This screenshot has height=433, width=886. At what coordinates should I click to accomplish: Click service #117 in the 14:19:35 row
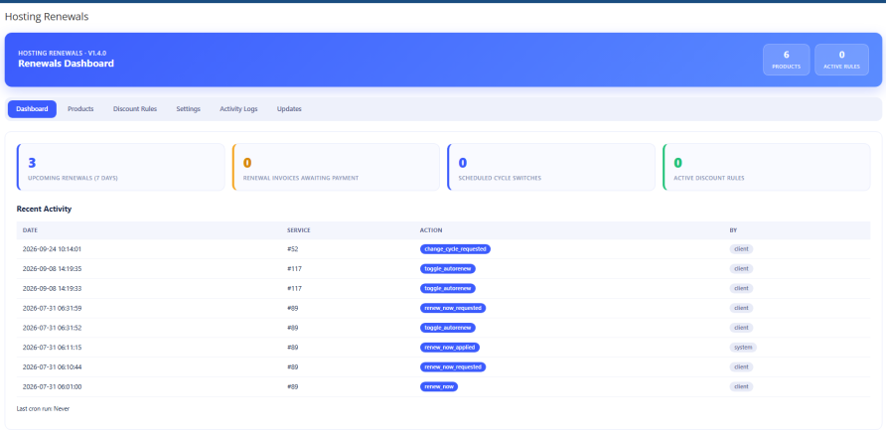pos(294,268)
